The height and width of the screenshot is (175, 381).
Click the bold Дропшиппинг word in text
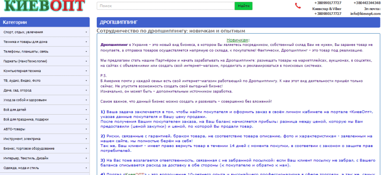pos(114,45)
